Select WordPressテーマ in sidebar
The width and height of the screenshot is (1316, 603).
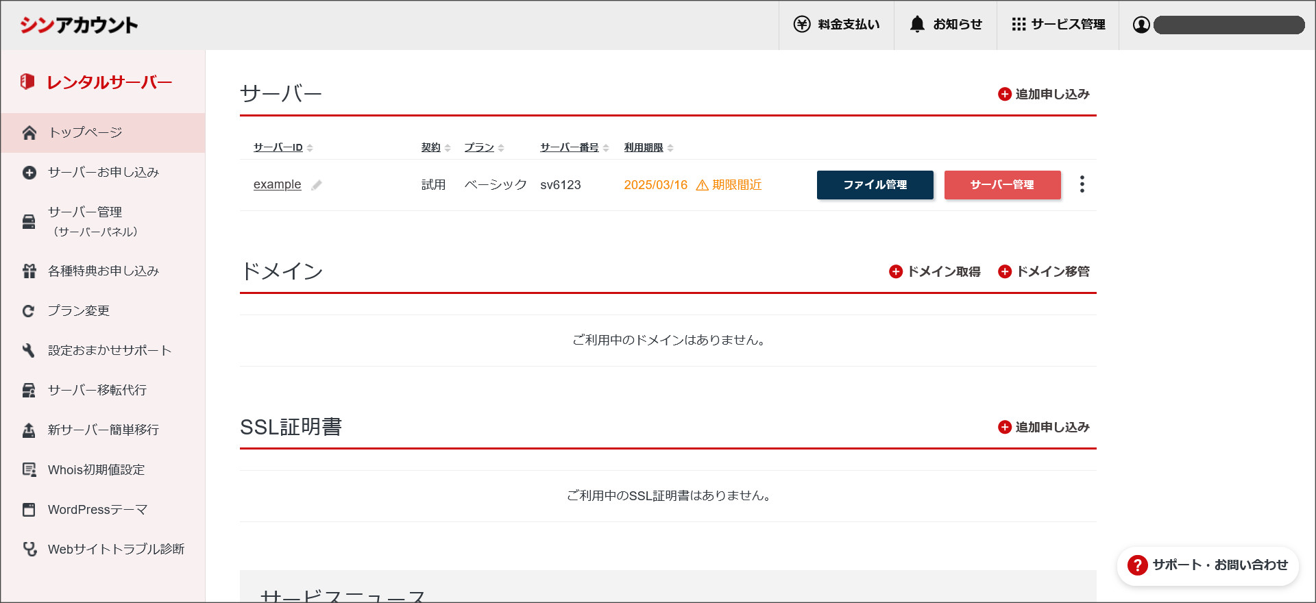click(103, 510)
